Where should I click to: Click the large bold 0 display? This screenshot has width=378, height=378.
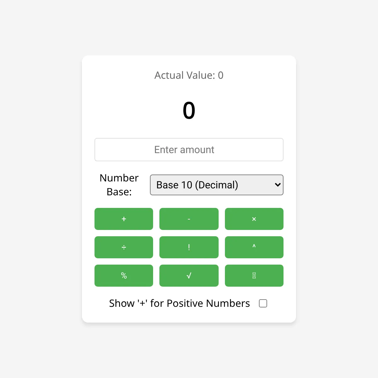[x=189, y=111]
